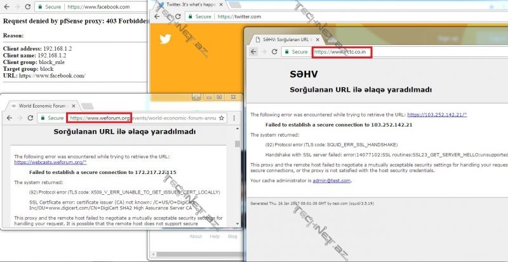Click the 'Client group: block_rule' line
The image size is (508, 262).
[x=34, y=62]
